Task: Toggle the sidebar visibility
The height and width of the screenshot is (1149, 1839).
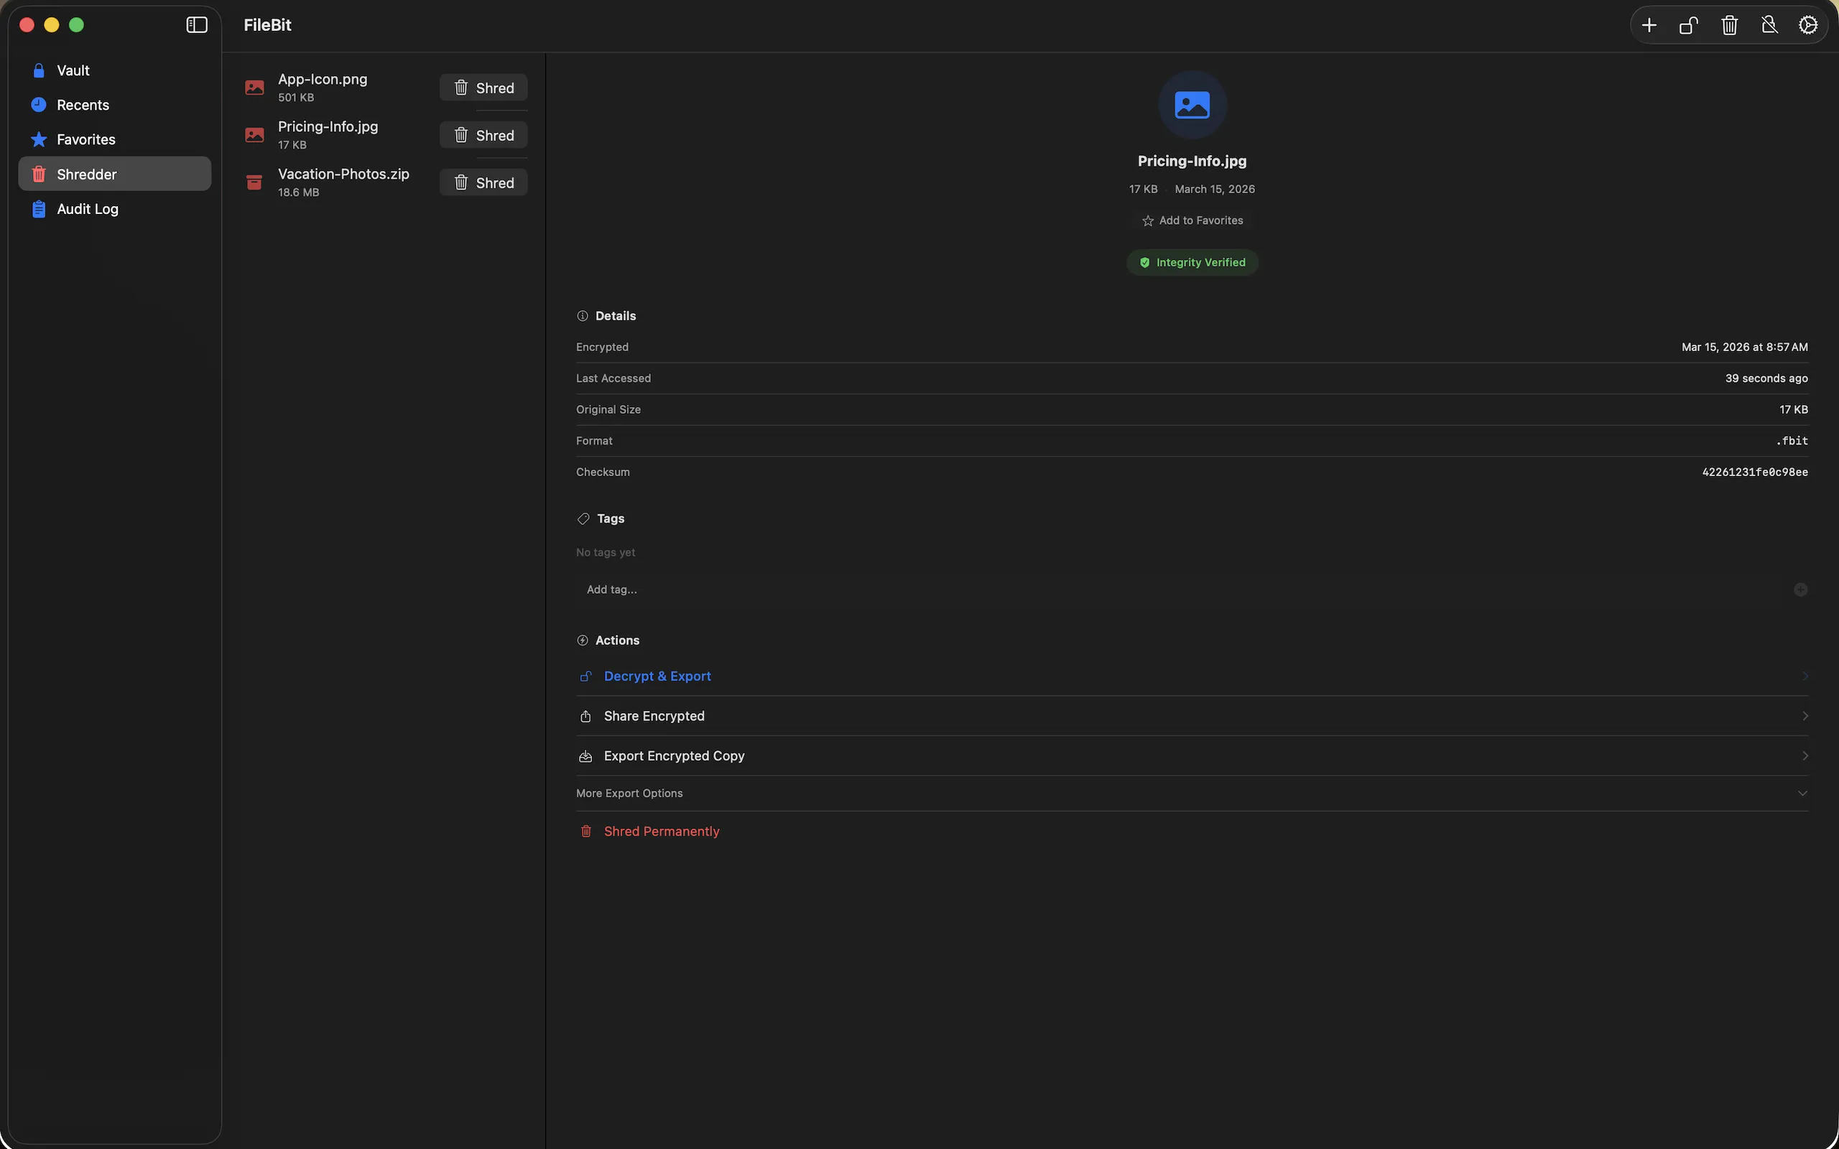Action: [x=196, y=24]
